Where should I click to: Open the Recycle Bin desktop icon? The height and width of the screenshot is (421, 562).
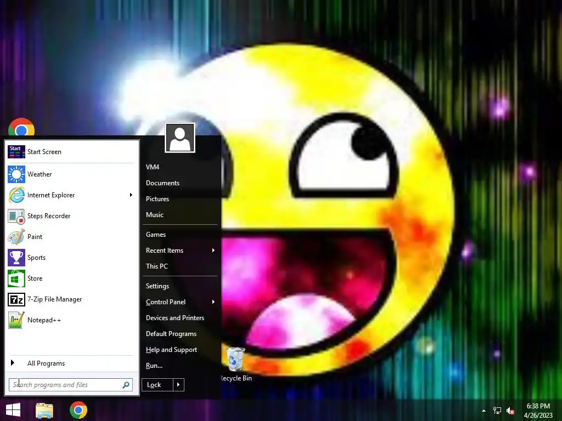(x=235, y=360)
